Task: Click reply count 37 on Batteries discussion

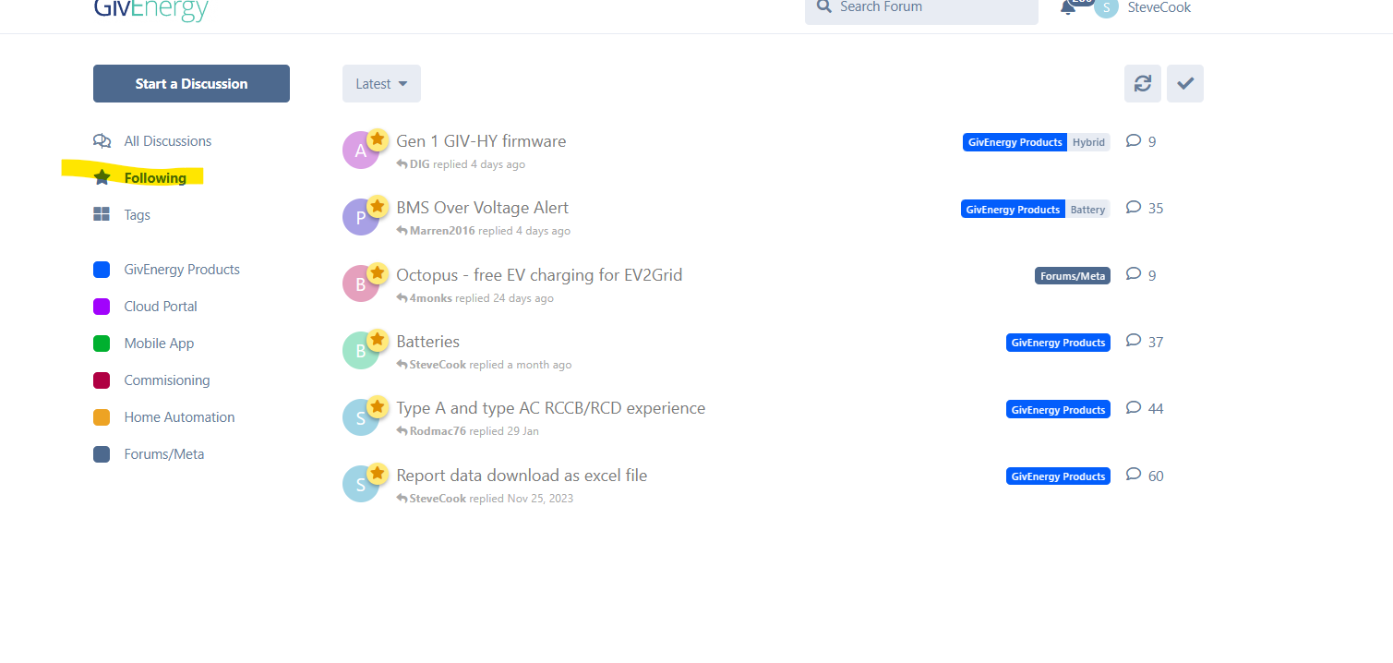Action: pos(1146,342)
